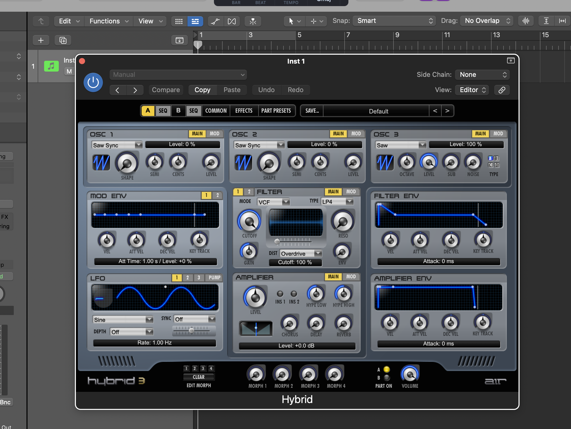Open the Side Chain None dropdown

point(482,75)
